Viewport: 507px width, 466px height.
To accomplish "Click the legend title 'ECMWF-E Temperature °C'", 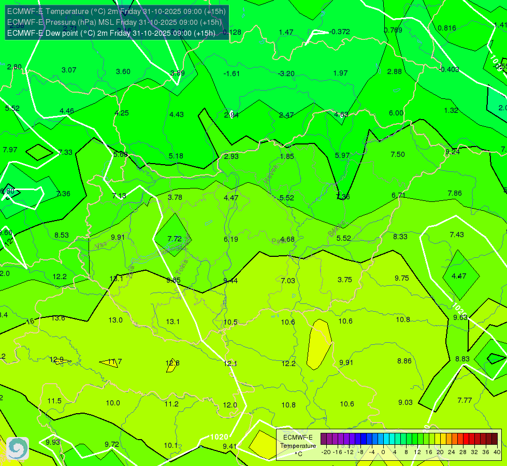I will (x=298, y=446).
